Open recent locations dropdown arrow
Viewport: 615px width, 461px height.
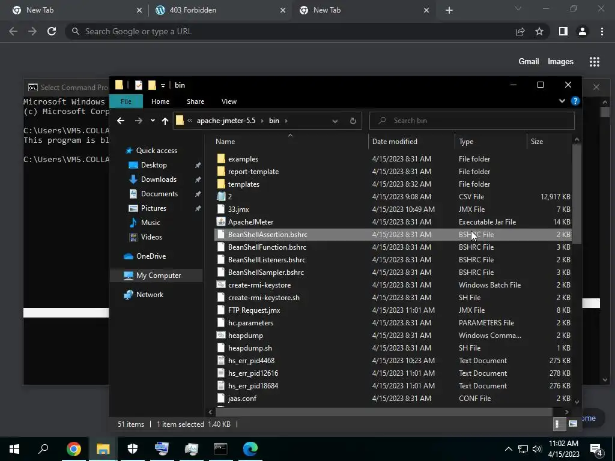(x=153, y=121)
